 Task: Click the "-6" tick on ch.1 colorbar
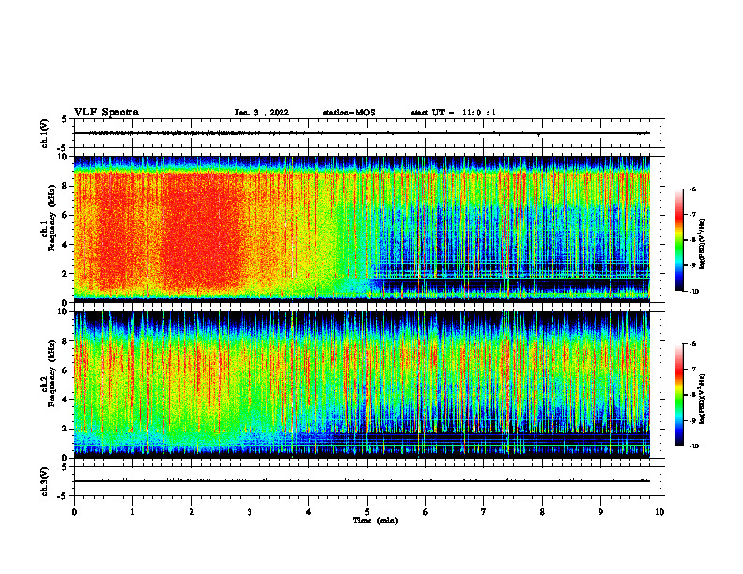[x=692, y=189]
